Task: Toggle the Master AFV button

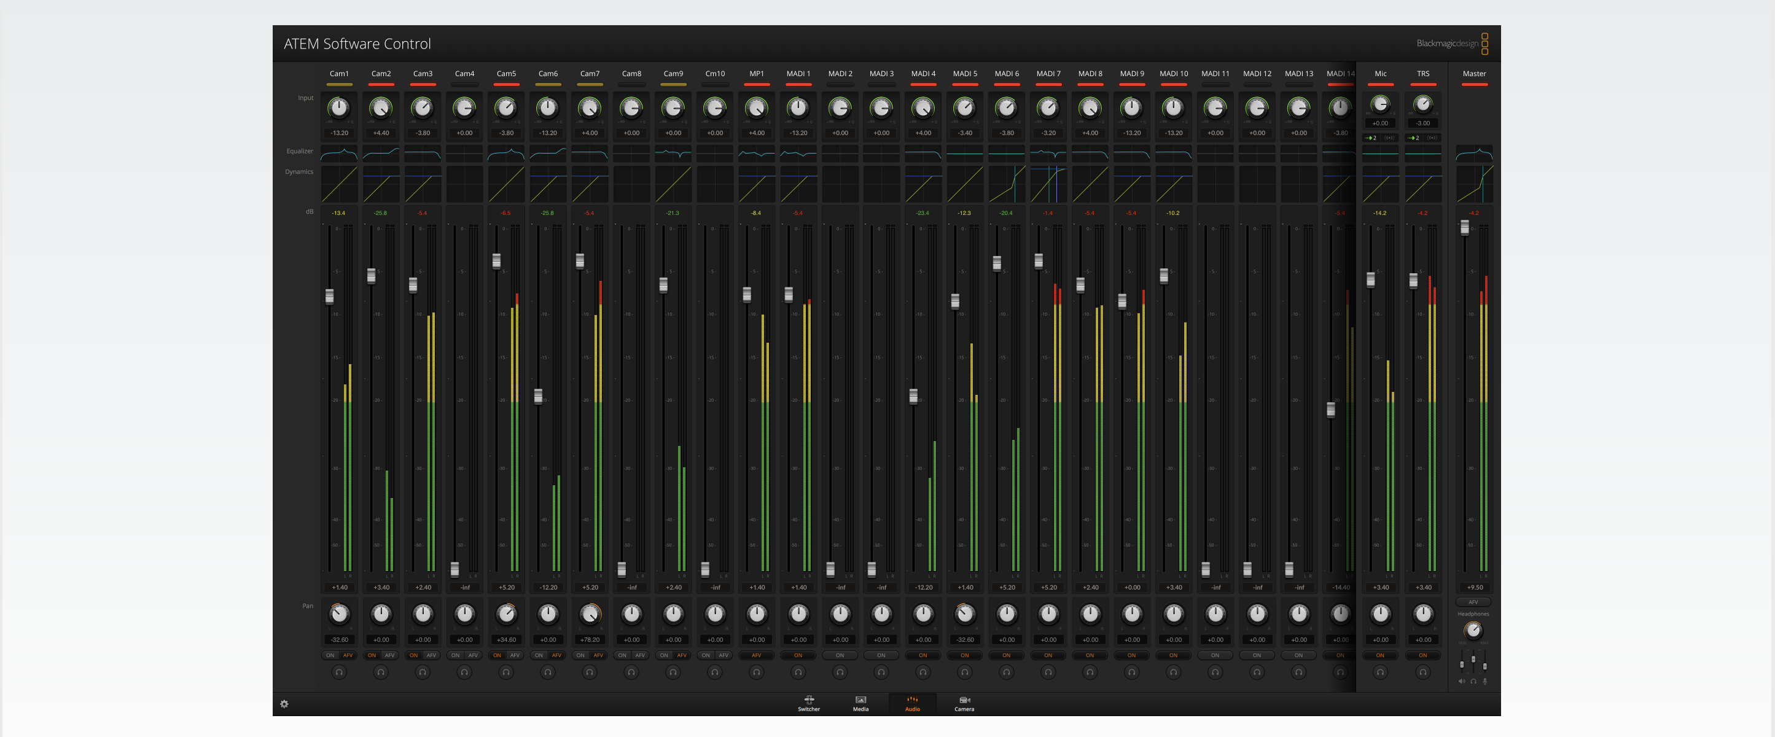Action: pos(1473,602)
